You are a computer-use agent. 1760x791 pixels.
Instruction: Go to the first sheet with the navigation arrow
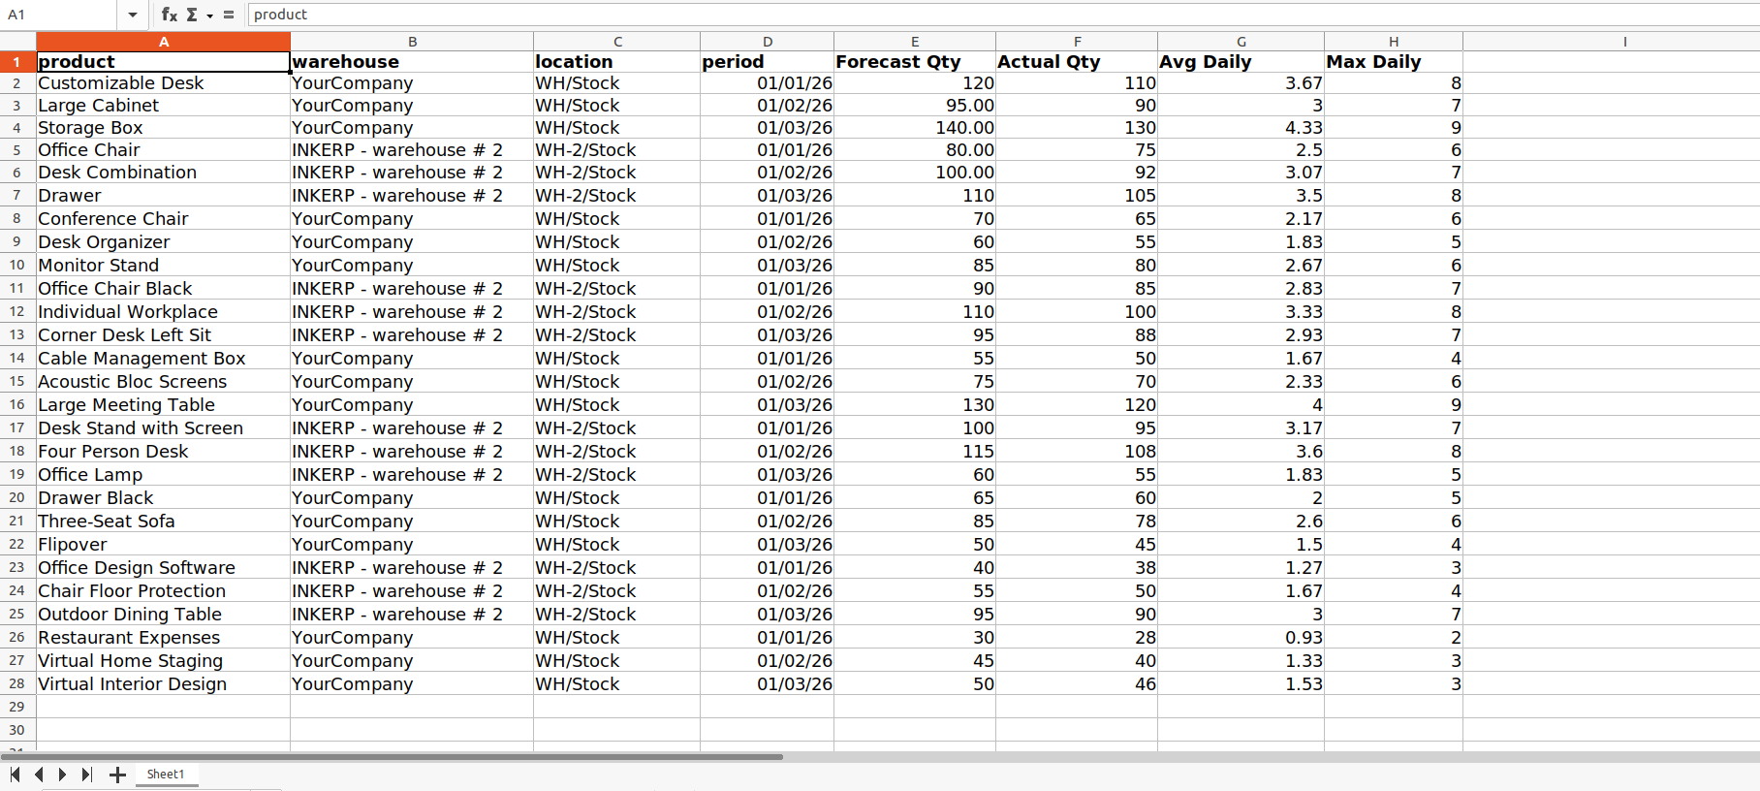[x=15, y=775]
